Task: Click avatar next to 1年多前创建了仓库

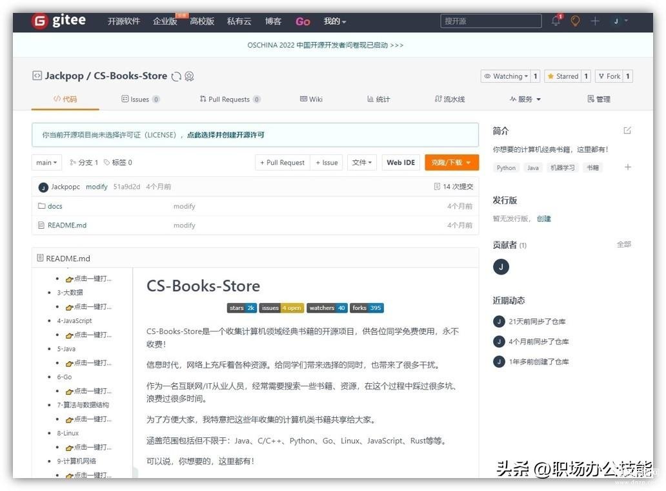Action: point(499,362)
